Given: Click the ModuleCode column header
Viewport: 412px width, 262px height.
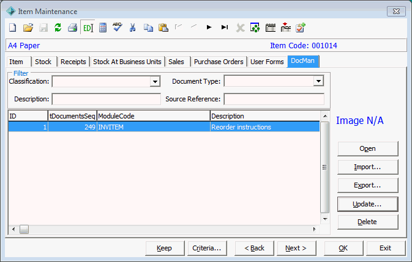Looking at the screenshot, I should pos(154,116).
